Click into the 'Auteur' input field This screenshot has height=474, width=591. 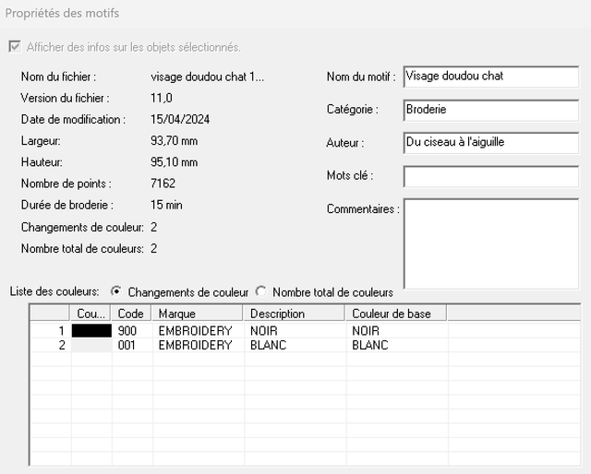pyautogui.click(x=489, y=143)
